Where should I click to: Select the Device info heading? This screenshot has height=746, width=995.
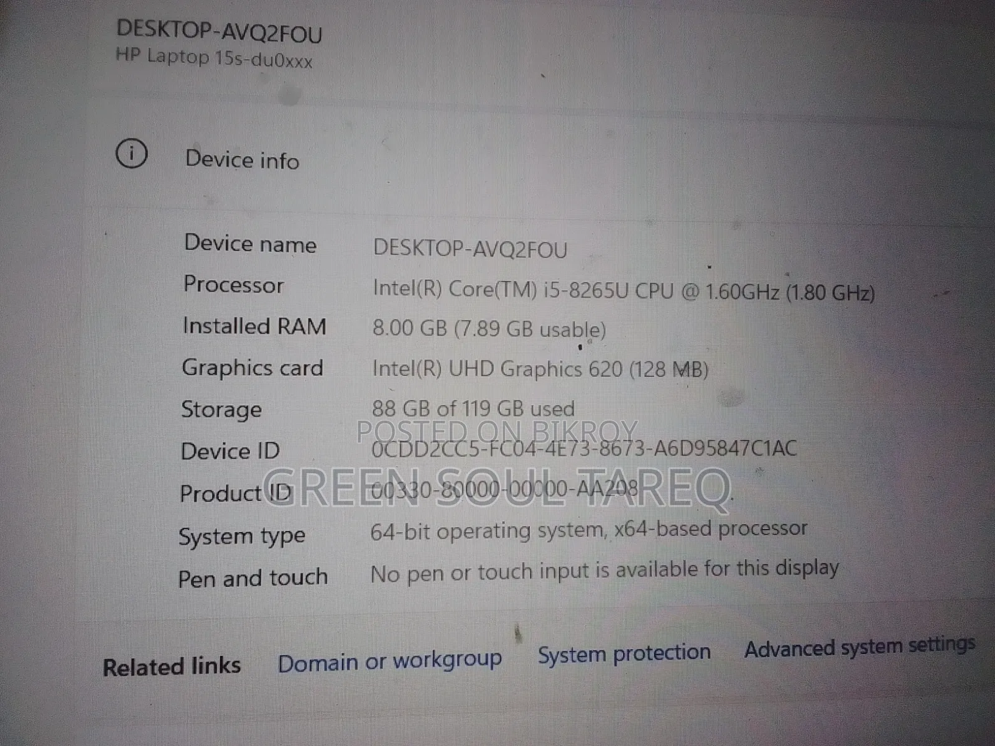[x=243, y=160]
